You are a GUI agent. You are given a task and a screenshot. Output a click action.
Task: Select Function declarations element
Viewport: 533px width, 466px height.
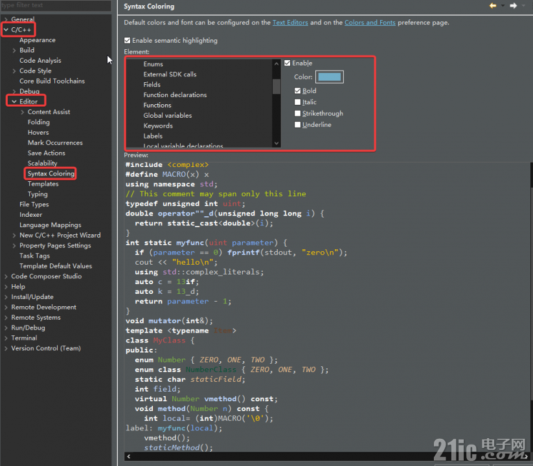point(175,94)
